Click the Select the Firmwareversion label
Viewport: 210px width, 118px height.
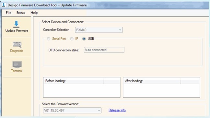(61, 104)
